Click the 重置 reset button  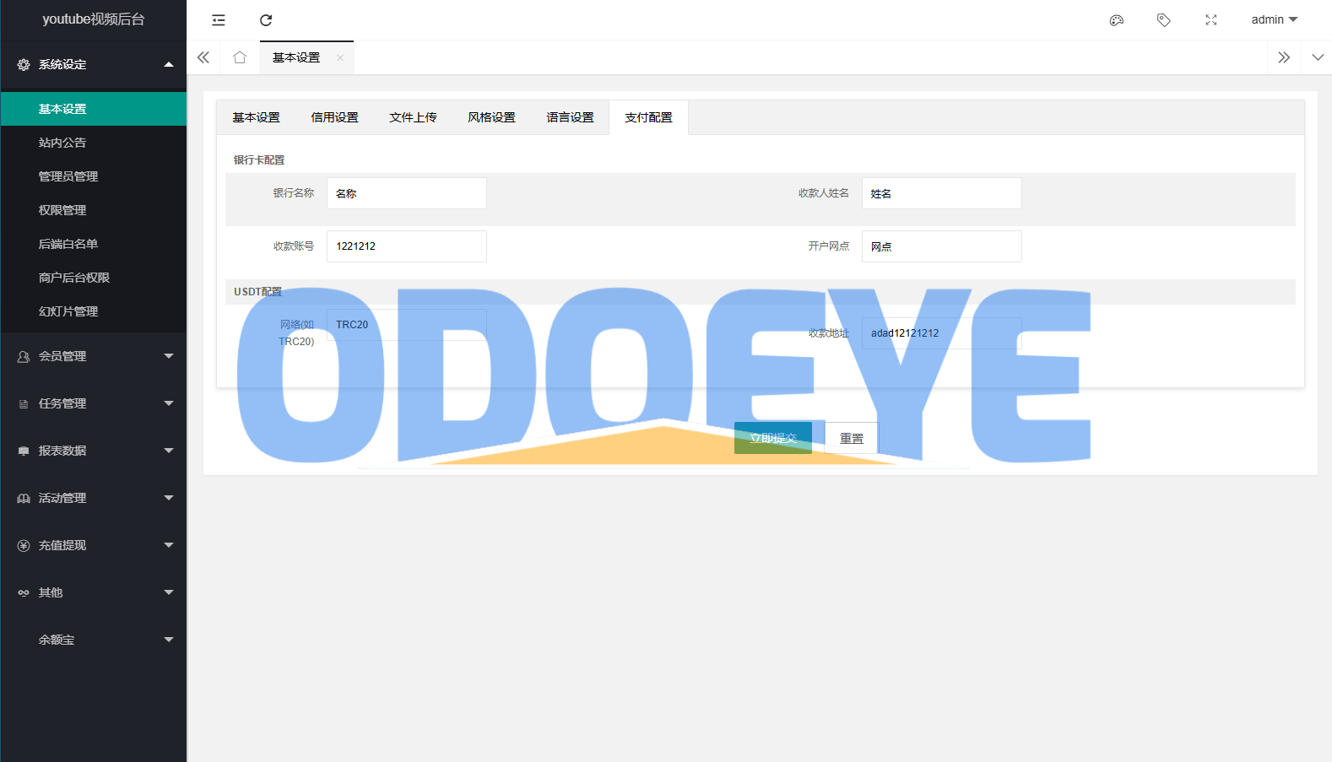pos(851,438)
